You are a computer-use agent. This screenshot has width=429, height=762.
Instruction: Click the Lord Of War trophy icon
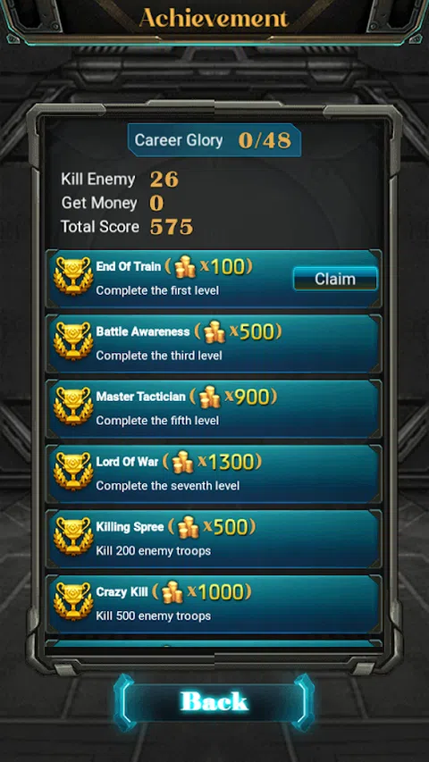(x=73, y=471)
